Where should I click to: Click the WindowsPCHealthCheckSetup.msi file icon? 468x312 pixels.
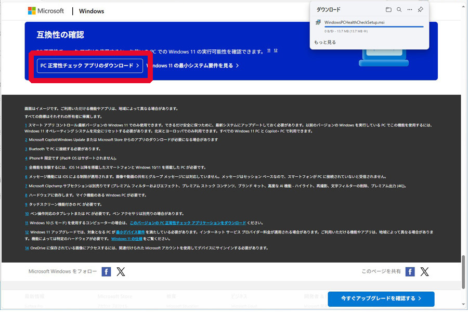(318, 22)
